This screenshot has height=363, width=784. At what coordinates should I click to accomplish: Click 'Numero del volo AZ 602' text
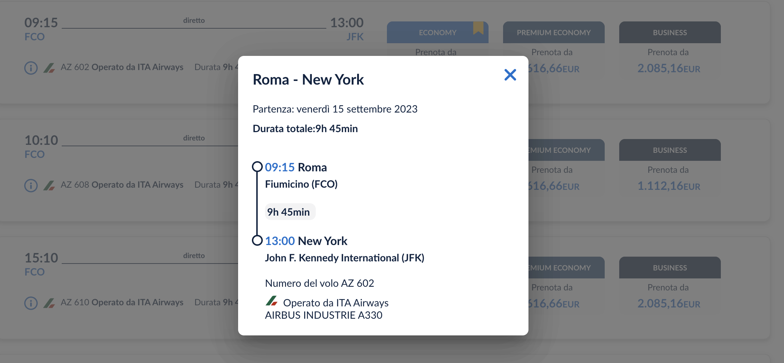click(x=319, y=283)
